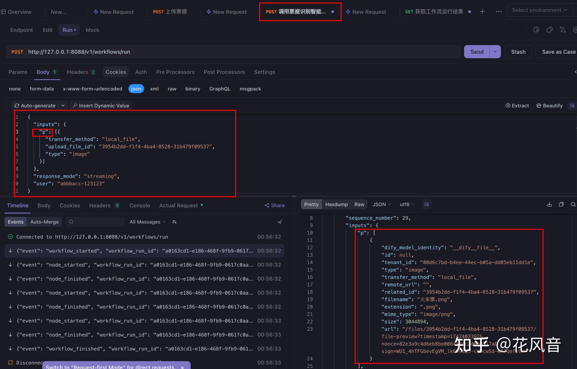Search within the response body
This screenshot has width=577, height=369.
[x=573, y=204]
